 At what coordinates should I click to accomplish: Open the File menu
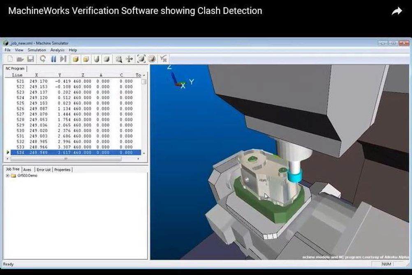[x=8, y=50]
